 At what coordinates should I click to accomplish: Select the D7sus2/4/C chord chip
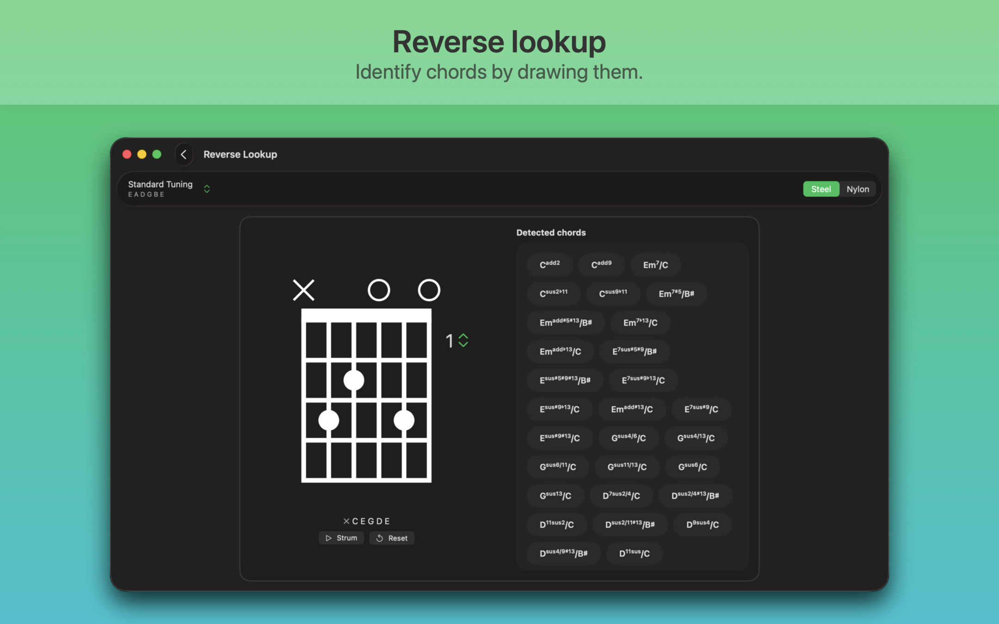click(621, 496)
